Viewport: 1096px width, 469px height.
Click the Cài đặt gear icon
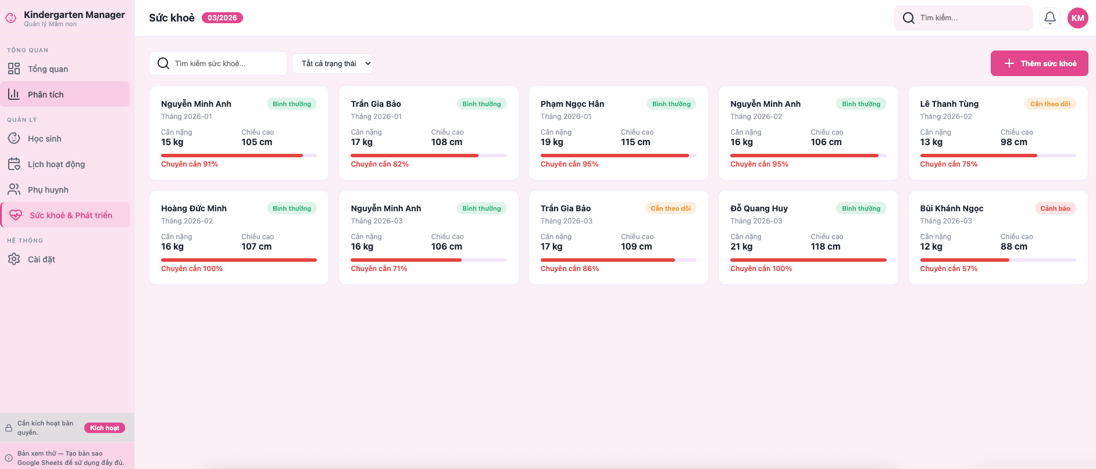tap(14, 259)
